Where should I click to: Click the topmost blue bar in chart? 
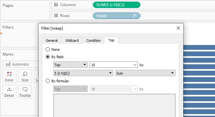pyautogui.click(x=199, y=47)
